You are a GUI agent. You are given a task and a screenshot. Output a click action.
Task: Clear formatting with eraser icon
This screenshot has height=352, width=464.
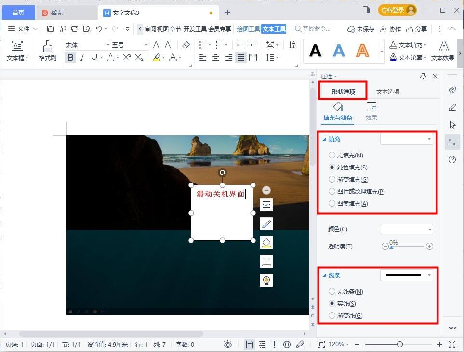click(x=186, y=45)
